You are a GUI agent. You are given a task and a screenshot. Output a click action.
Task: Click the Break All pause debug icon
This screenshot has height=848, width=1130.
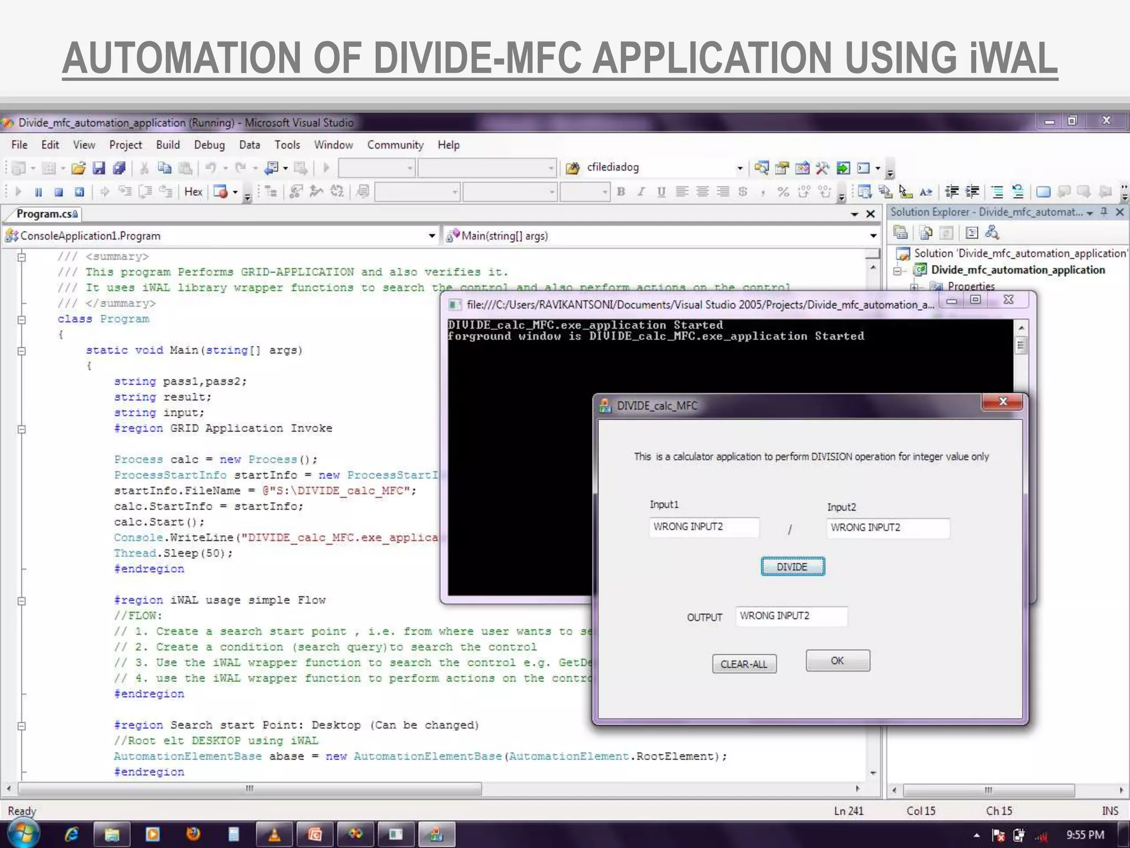[x=38, y=192]
